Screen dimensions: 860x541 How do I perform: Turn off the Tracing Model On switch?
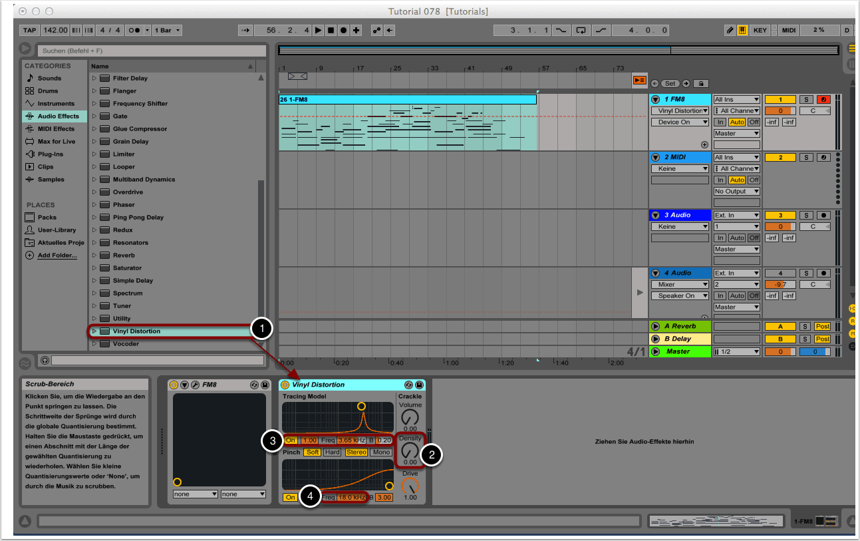(x=291, y=440)
